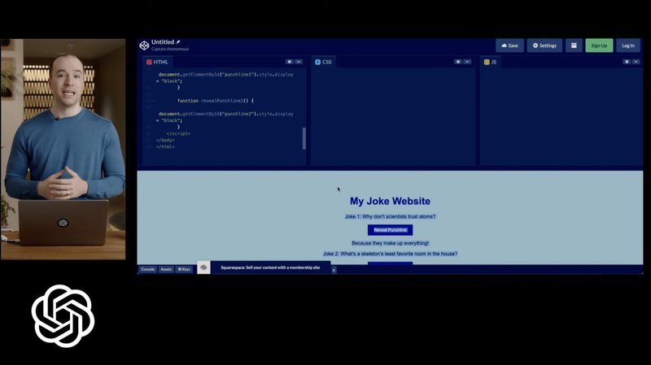This screenshot has height=365, width=651.
Task: Select the CSS editor tab
Action: [323, 62]
